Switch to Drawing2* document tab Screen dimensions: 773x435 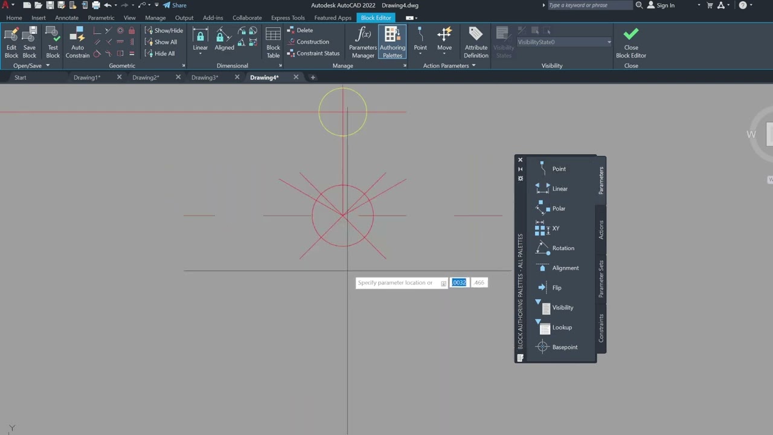coord(146,77)
